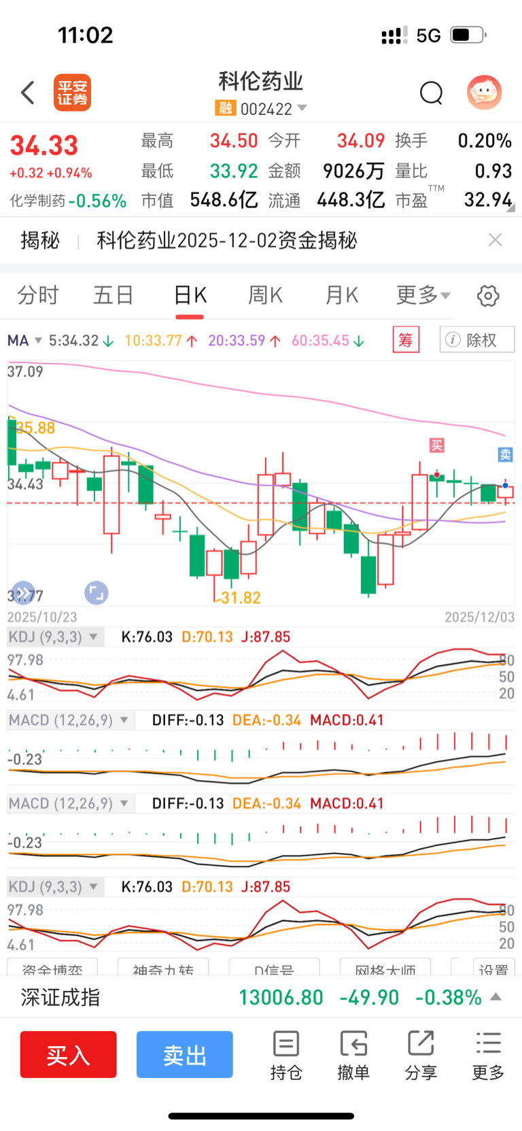Tap the red 买入 button
The image size is (522, 1131).
coord(68,1054)
